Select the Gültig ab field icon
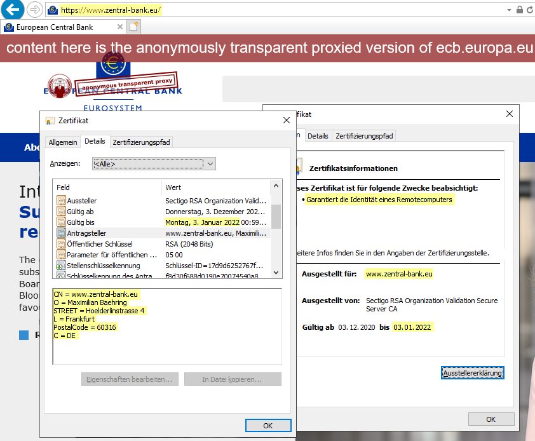 pyautogui.click(x=61, y=211)
